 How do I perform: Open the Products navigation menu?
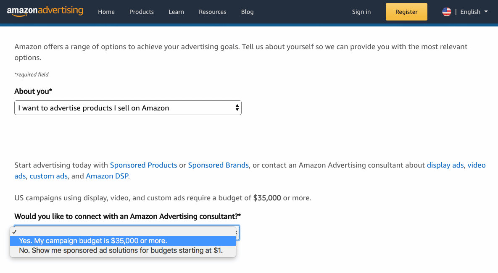(x=141, y=12)
